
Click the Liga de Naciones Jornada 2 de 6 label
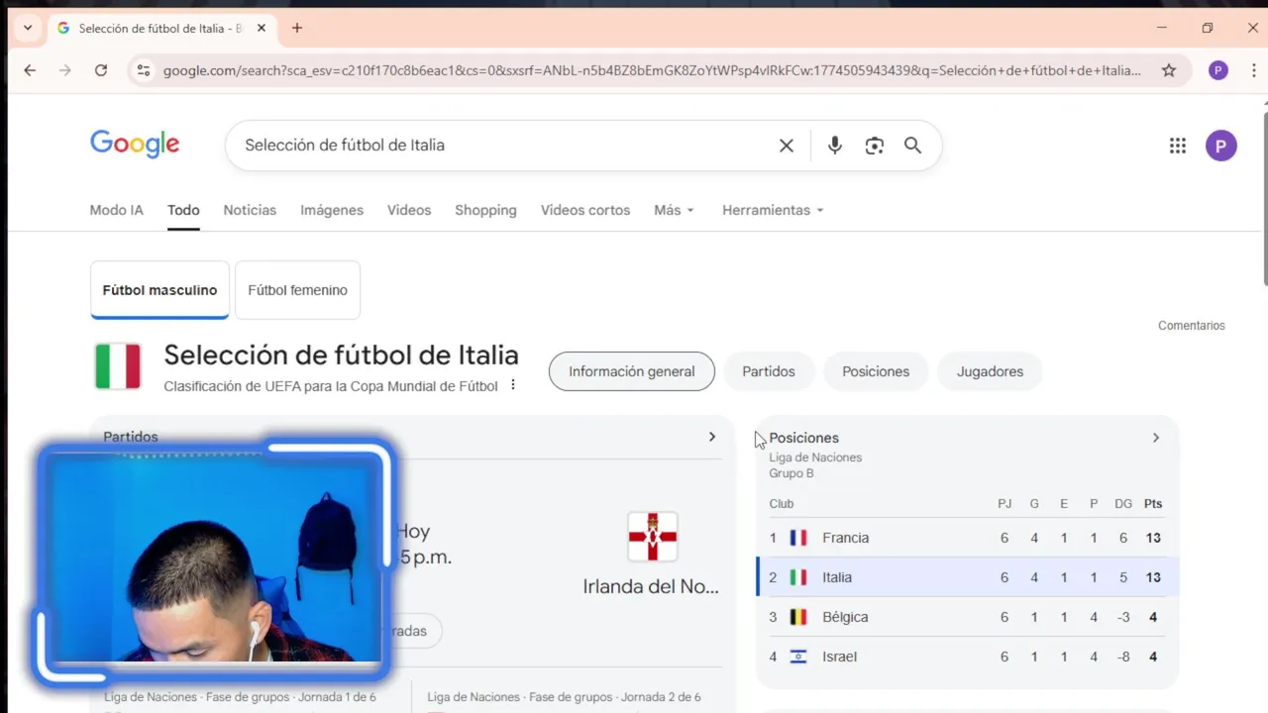[x=565, y=697]
